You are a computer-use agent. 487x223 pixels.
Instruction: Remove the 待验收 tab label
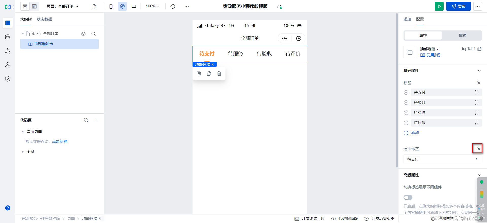(x=406, y=113)
